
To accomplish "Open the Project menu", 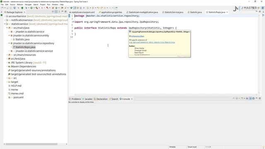I will [x=43, y=5].
